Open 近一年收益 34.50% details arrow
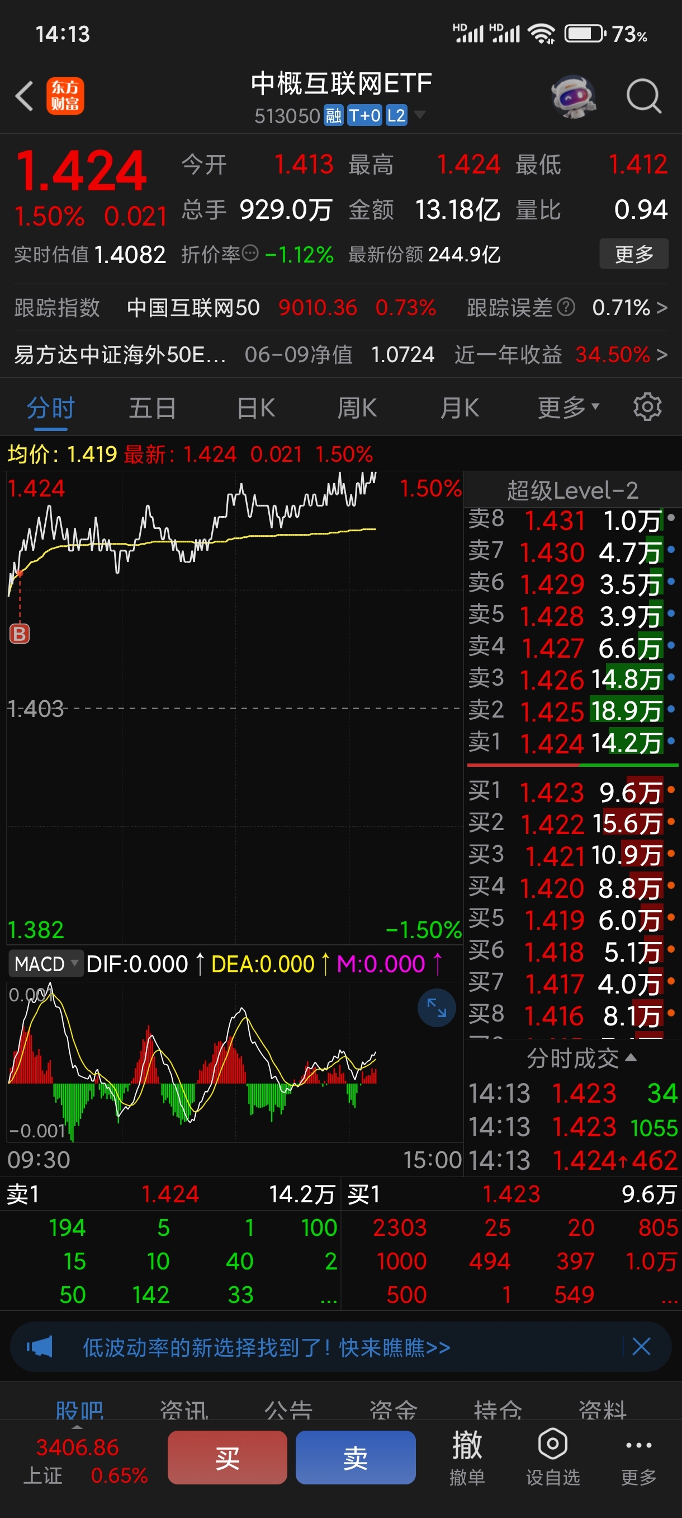The width and height of the screenshot is (682, 1518). click(662, 355)
